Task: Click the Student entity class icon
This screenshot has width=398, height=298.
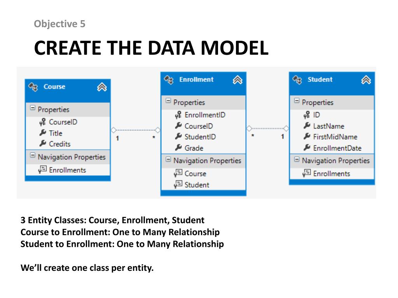Action: click(x=297, y=80)
